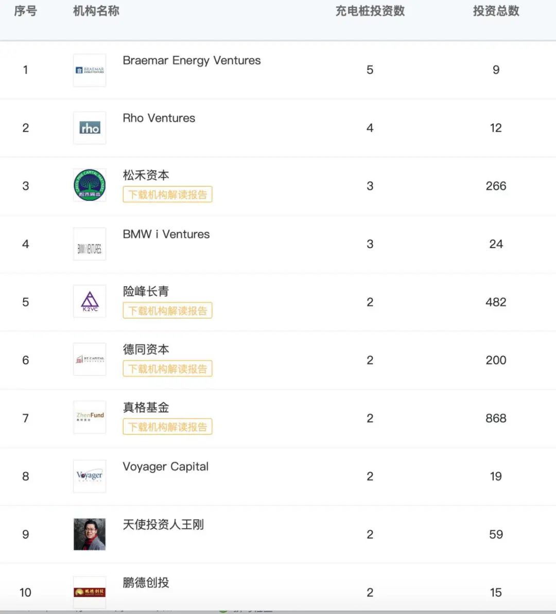Click the Braemar Energy Ventures logo
Viewport: 556px width, 614px height.
[x=90, y=70]
